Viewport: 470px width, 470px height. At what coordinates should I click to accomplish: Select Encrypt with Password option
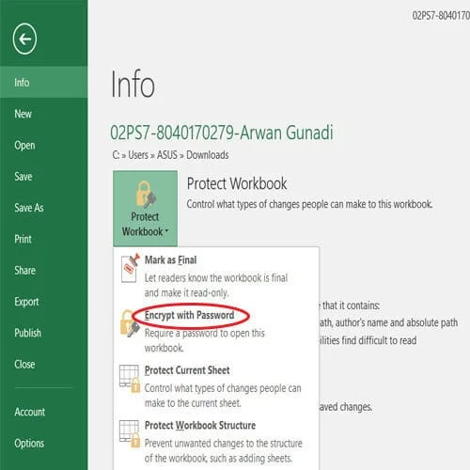(216, 331)
